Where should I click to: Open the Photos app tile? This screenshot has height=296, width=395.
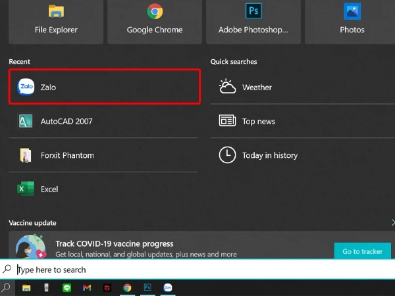352,20
